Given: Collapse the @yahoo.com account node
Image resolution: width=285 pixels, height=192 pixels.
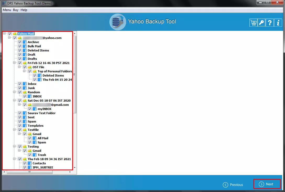Looking at the screenshot, I should tap(9, 38).
